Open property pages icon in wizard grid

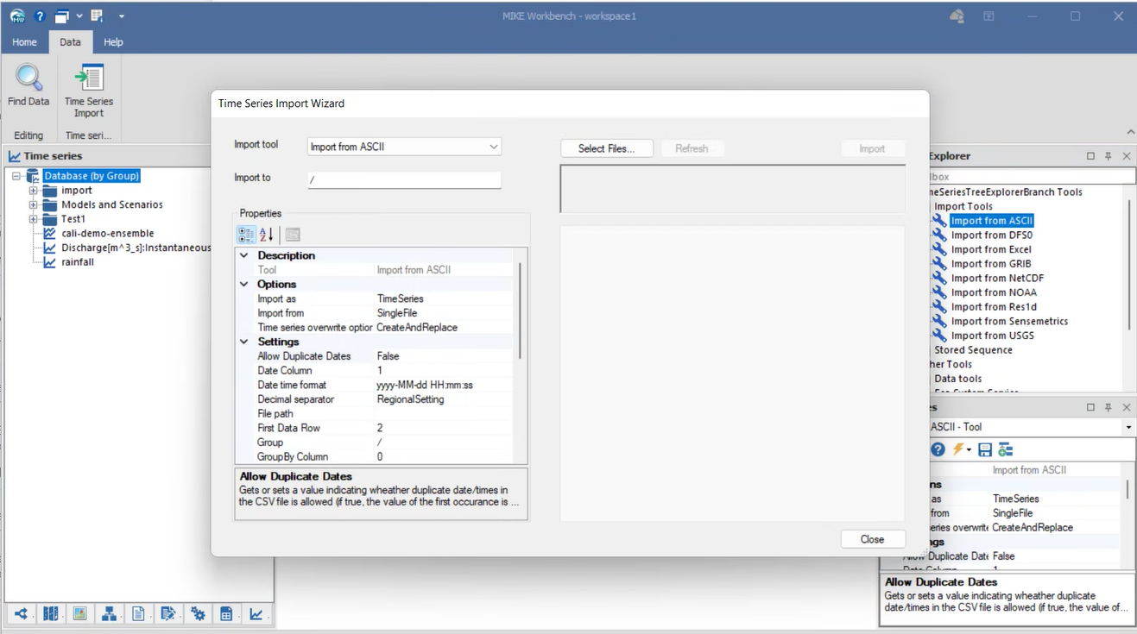point(293,235)
